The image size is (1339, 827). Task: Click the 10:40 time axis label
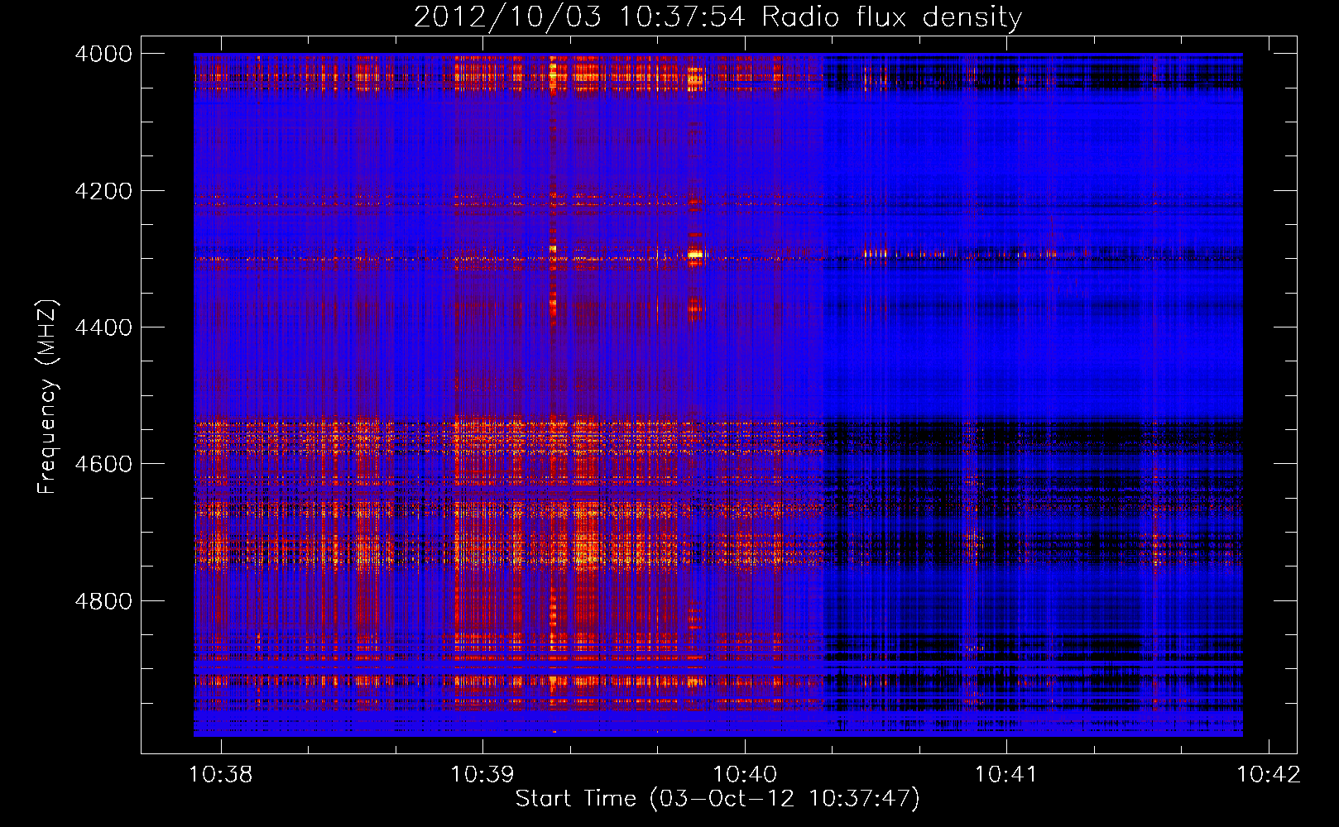pos(745,774)
